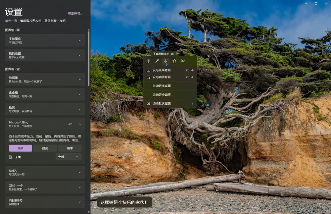Viewport: 331px width, 214px height.
Task: Click the download original image arrow icon
Action: pos(165,61)
